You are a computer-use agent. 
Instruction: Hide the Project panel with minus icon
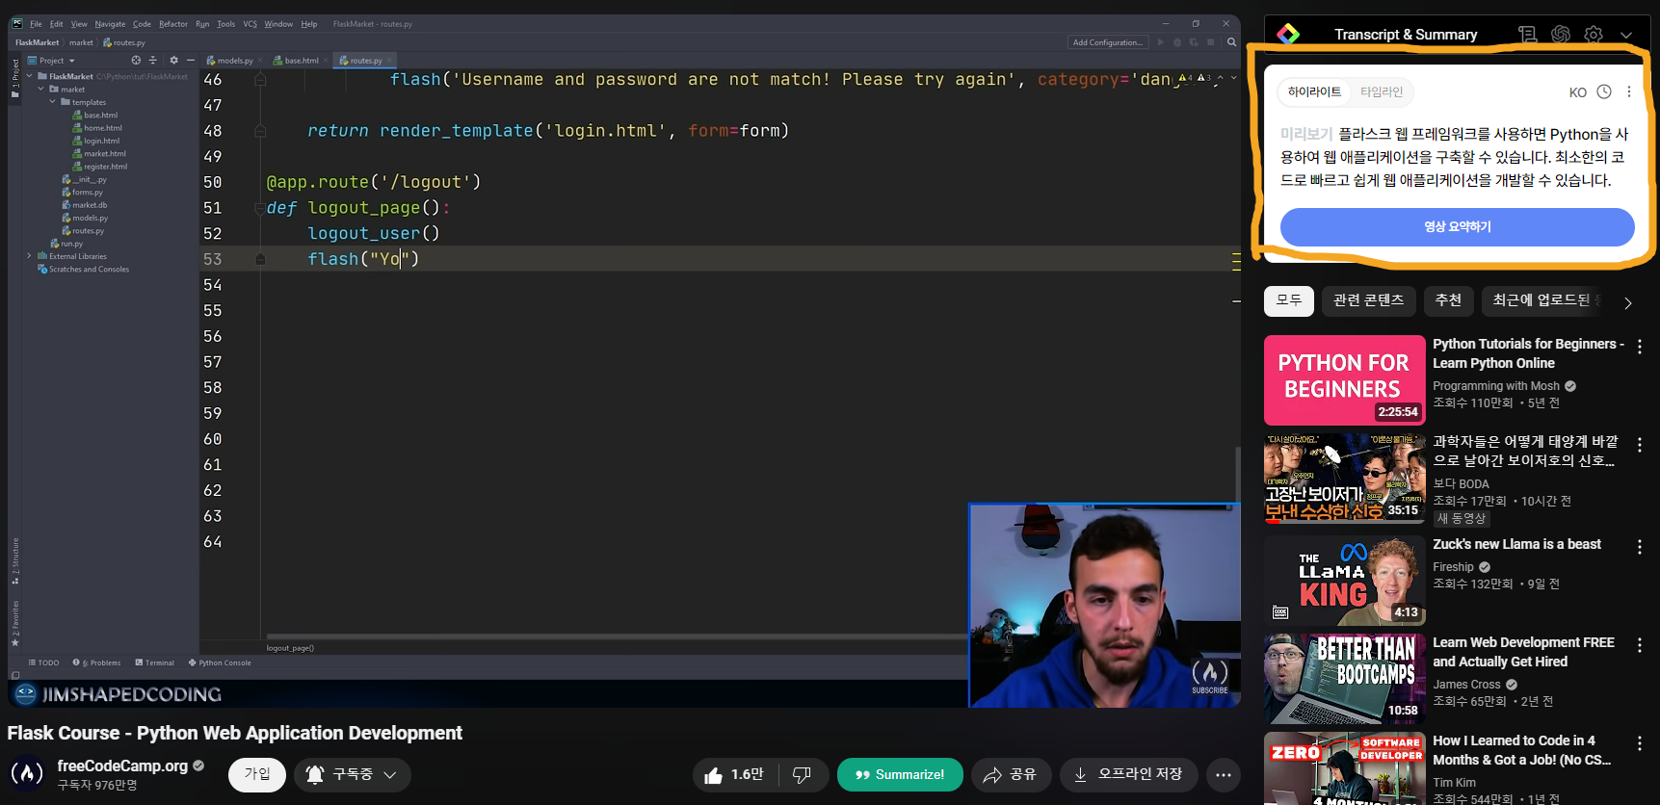click(x=190, y=61)
